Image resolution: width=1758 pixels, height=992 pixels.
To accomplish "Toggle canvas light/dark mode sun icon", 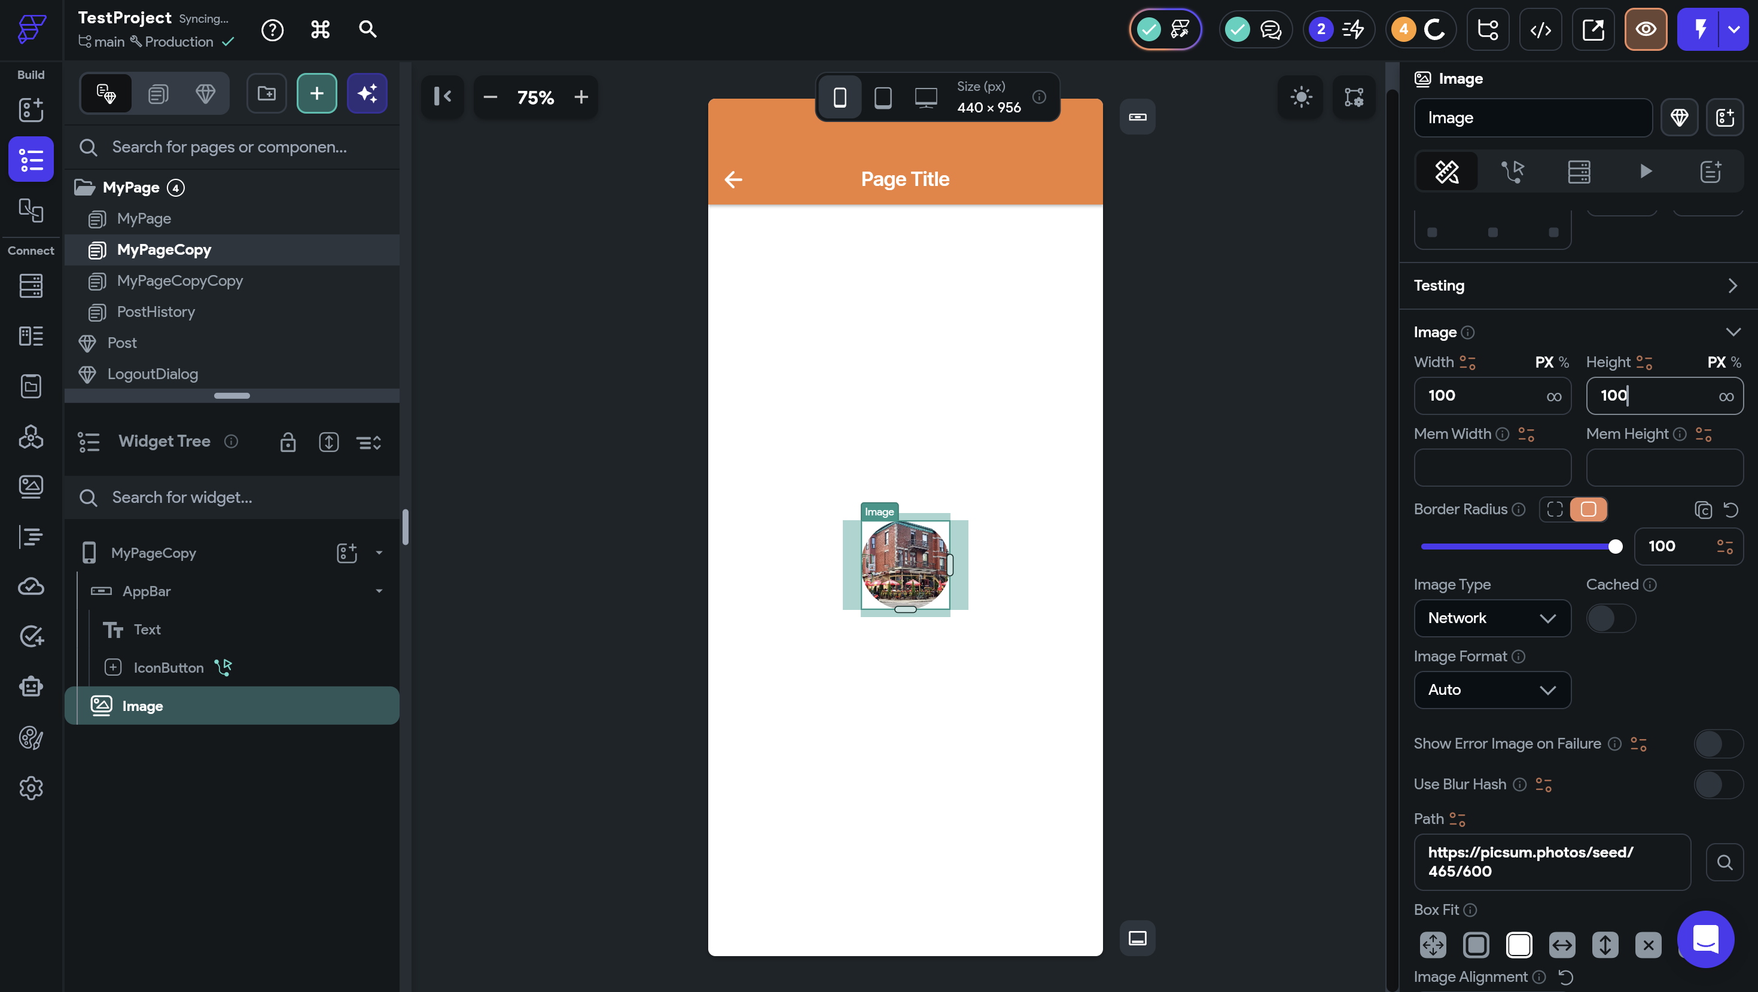I will click(1301, 97).
